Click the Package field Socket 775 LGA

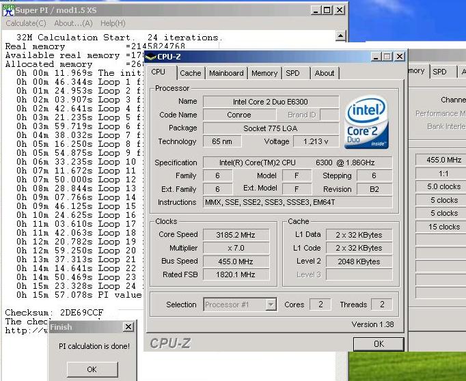(x=271, y=128)
